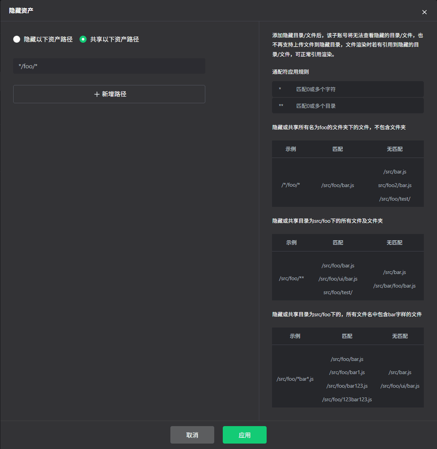Click the 通配符应用规则 heading

(290, 72)
